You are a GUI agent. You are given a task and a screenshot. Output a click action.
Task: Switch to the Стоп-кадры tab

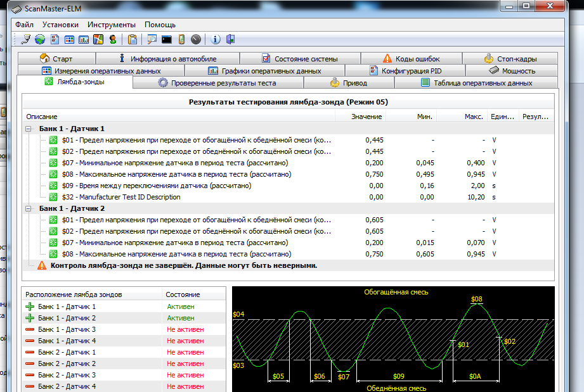click(x=512, y=59)
